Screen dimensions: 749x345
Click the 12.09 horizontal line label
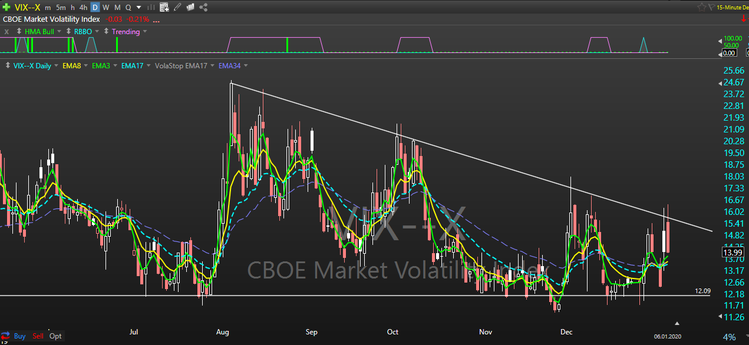click(x=702, y=291)
